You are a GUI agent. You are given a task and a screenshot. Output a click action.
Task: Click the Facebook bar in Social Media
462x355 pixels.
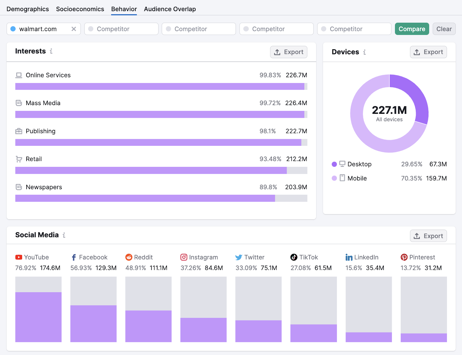click(x=93, y=309)
